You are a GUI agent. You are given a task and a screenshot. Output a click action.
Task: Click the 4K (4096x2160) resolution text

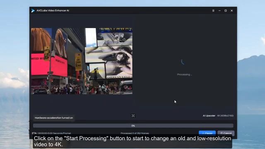click(225, 116)
